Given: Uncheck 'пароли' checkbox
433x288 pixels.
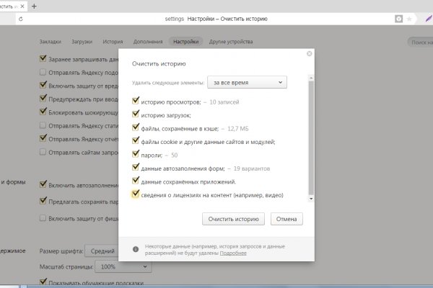Looking at the screenshot, I should coord(136,154).
